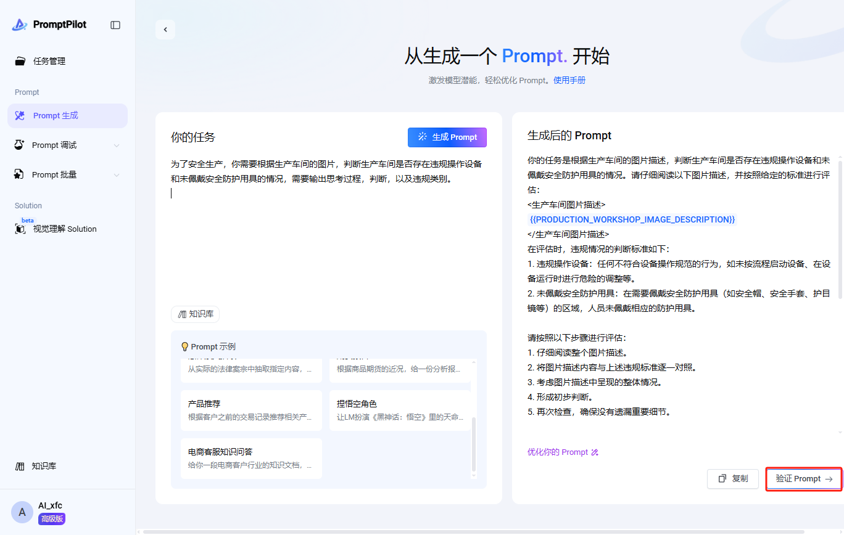Image resolution: width=844 pixels, height=535 pixels.
Task: Expand the Prompt 批量 chevron
Action: pyautogui.click(x=117, y=175)
